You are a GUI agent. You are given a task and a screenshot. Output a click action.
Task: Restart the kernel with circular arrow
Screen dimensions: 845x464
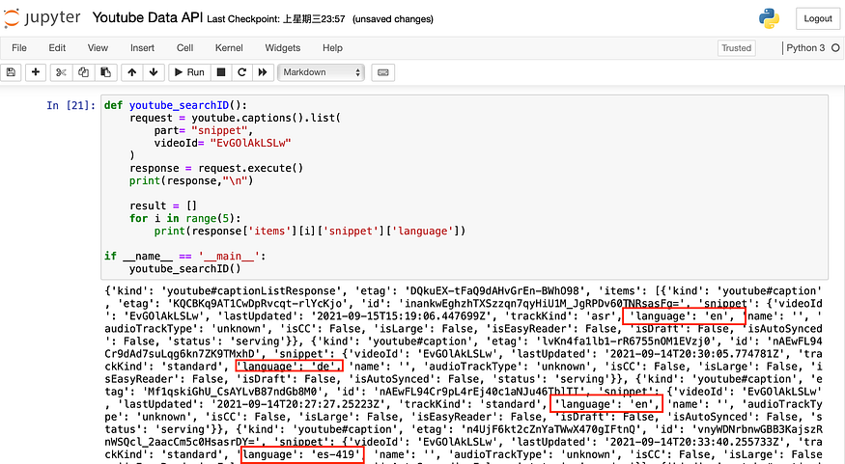[x=242, y=72]
